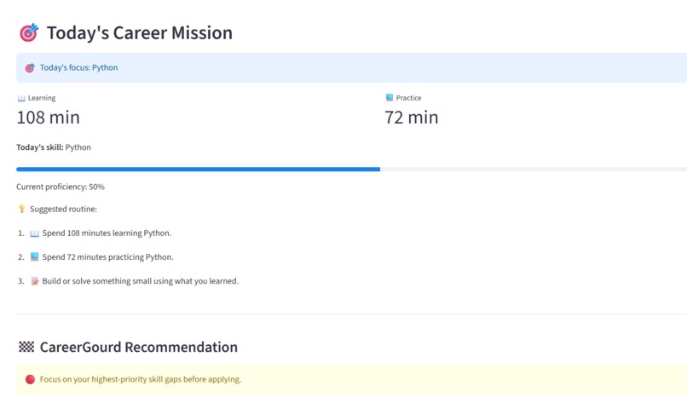Click the book icon next to Learning label
The image size is (687, 403).
pyautogui.click(x=21, y=98)
